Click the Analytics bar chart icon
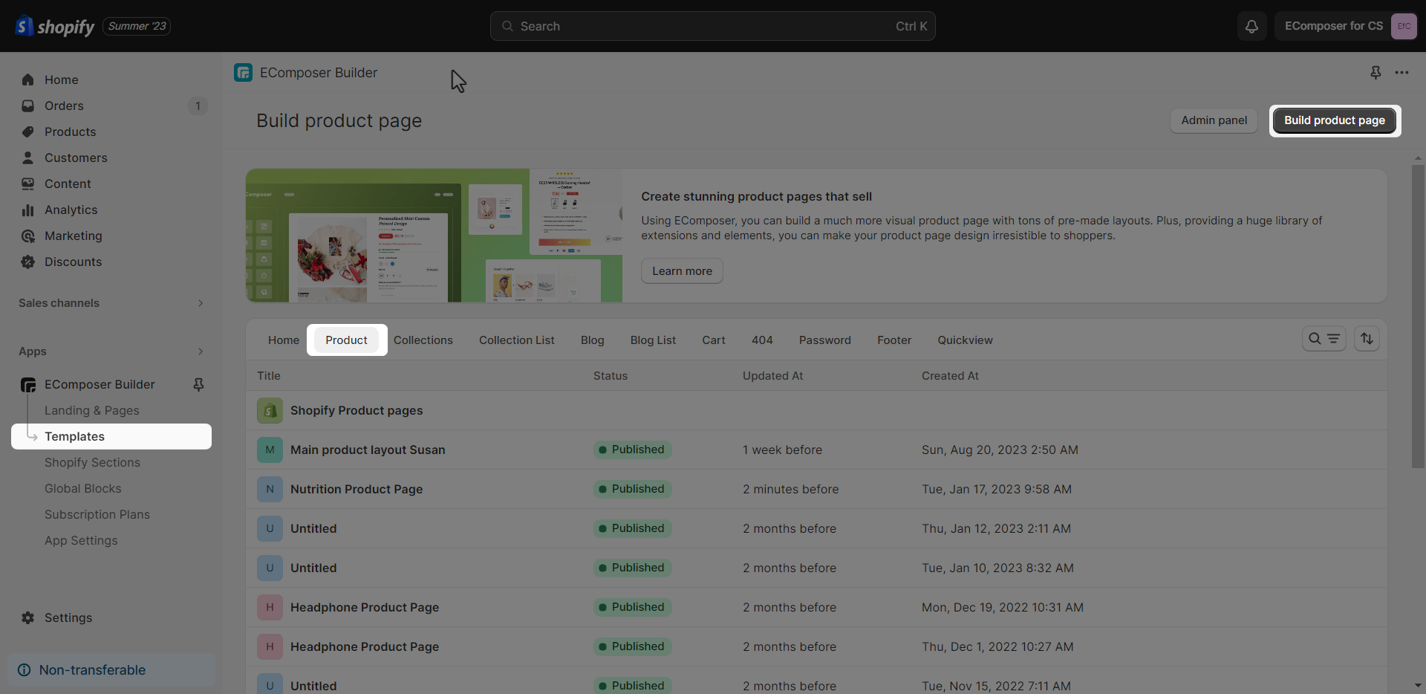1426x694 pixels. 28,210
